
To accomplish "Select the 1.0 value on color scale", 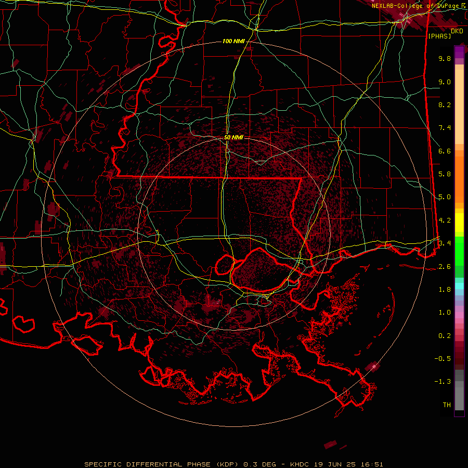I will point(445,313).
